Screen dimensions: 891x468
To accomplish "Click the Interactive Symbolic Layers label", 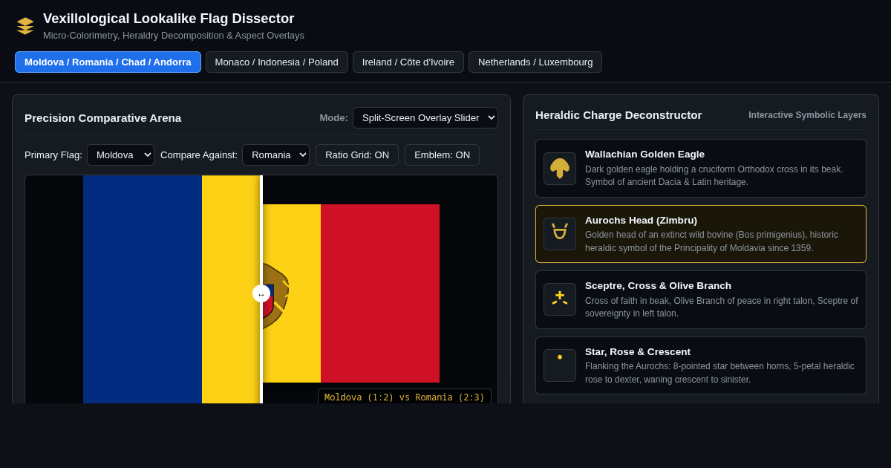I will 807,115.
